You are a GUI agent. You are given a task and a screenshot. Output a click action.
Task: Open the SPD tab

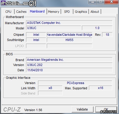[x=67, y=12]
